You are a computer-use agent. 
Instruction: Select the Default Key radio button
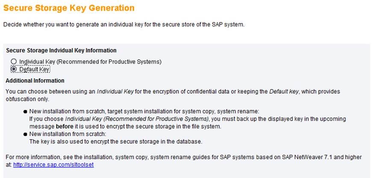14,69
